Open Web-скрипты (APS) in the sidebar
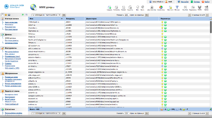 coord(12,68)
